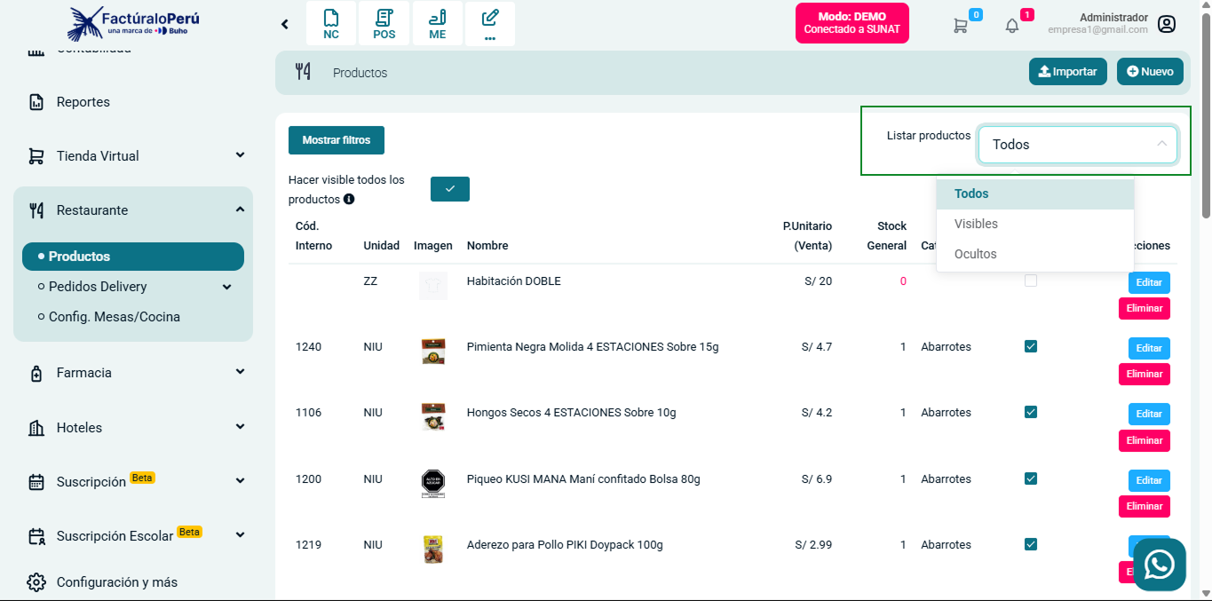This screenshot has width=1212, height=601.
Task: Check visibility box for Habitación DOBLE
Action: pyautogui.click(x=1030, y=281)
